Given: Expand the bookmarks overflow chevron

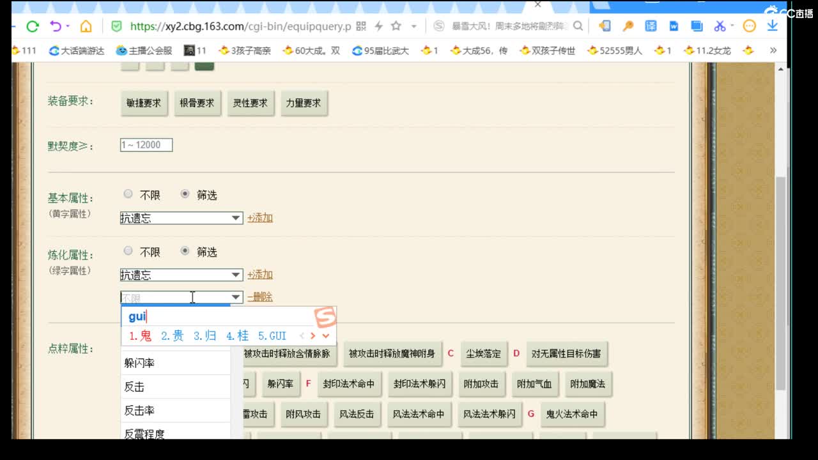Looking at the screenshot, I should point(773,50).
